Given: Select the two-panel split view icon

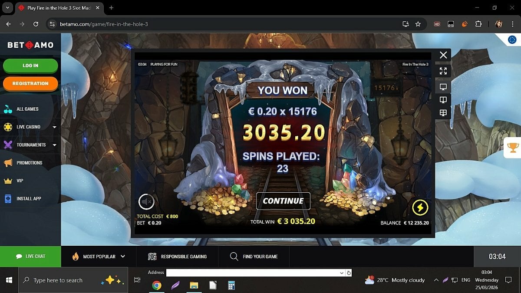Looking at the screenshot, I should 443,100.
